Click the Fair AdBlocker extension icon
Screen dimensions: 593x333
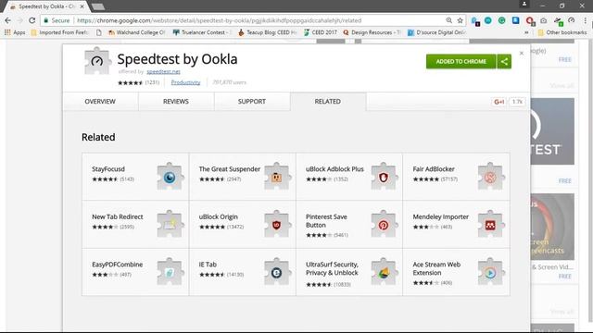[491, 177]
